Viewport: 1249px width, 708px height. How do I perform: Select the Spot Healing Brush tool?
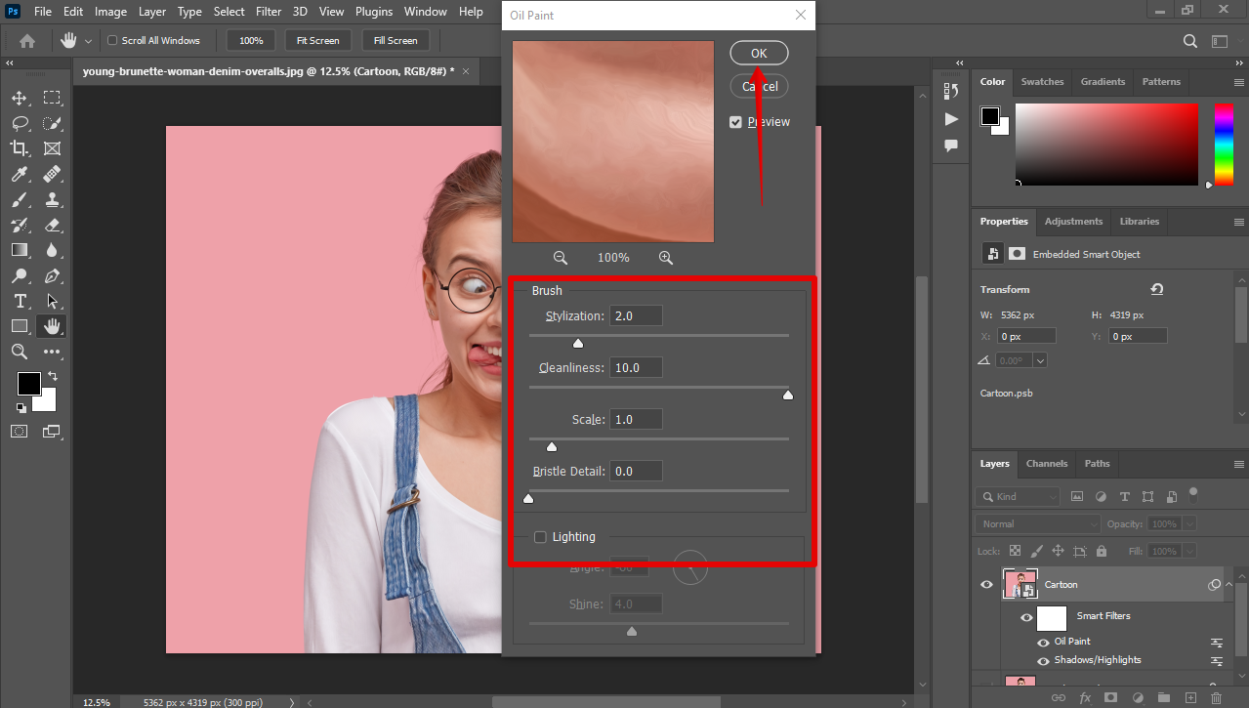[52, 174]
